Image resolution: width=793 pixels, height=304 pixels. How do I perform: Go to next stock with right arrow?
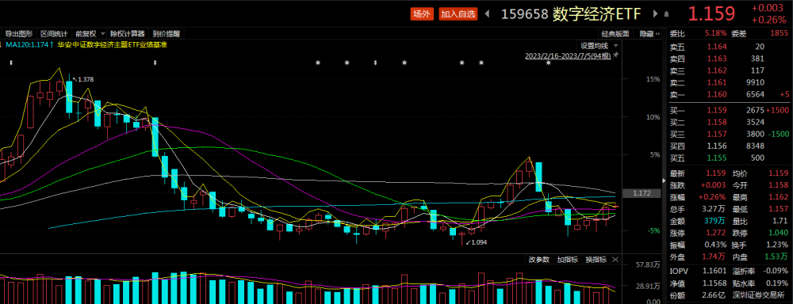[656, 14]
